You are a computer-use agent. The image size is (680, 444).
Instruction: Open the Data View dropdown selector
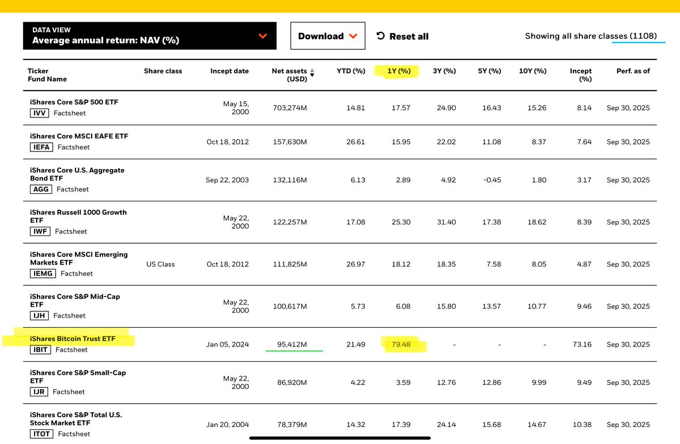click(x=150, y=36)
